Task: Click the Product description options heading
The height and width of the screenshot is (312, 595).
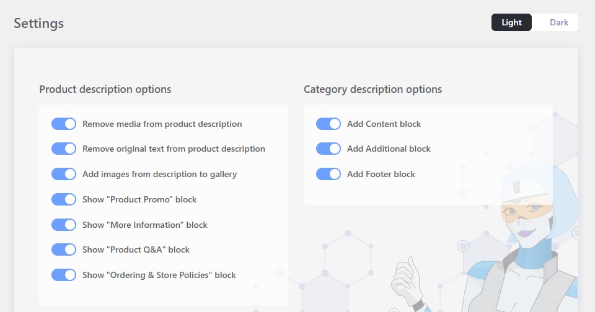Action: coord(105,89)
